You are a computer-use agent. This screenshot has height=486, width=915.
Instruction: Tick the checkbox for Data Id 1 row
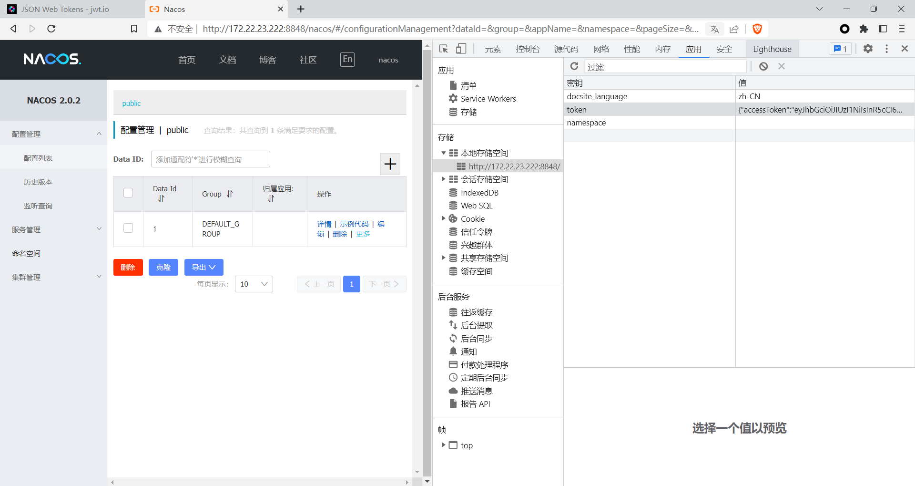pyautogui.click(x=128, y=228)
